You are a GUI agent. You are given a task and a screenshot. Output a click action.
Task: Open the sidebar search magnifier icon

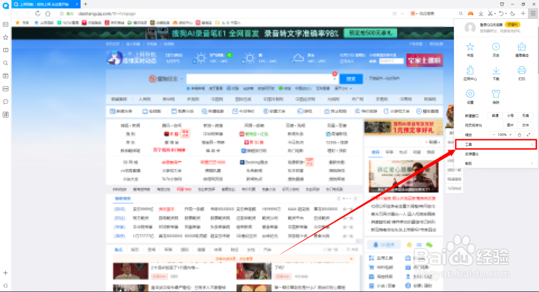[x=5, y=63]
